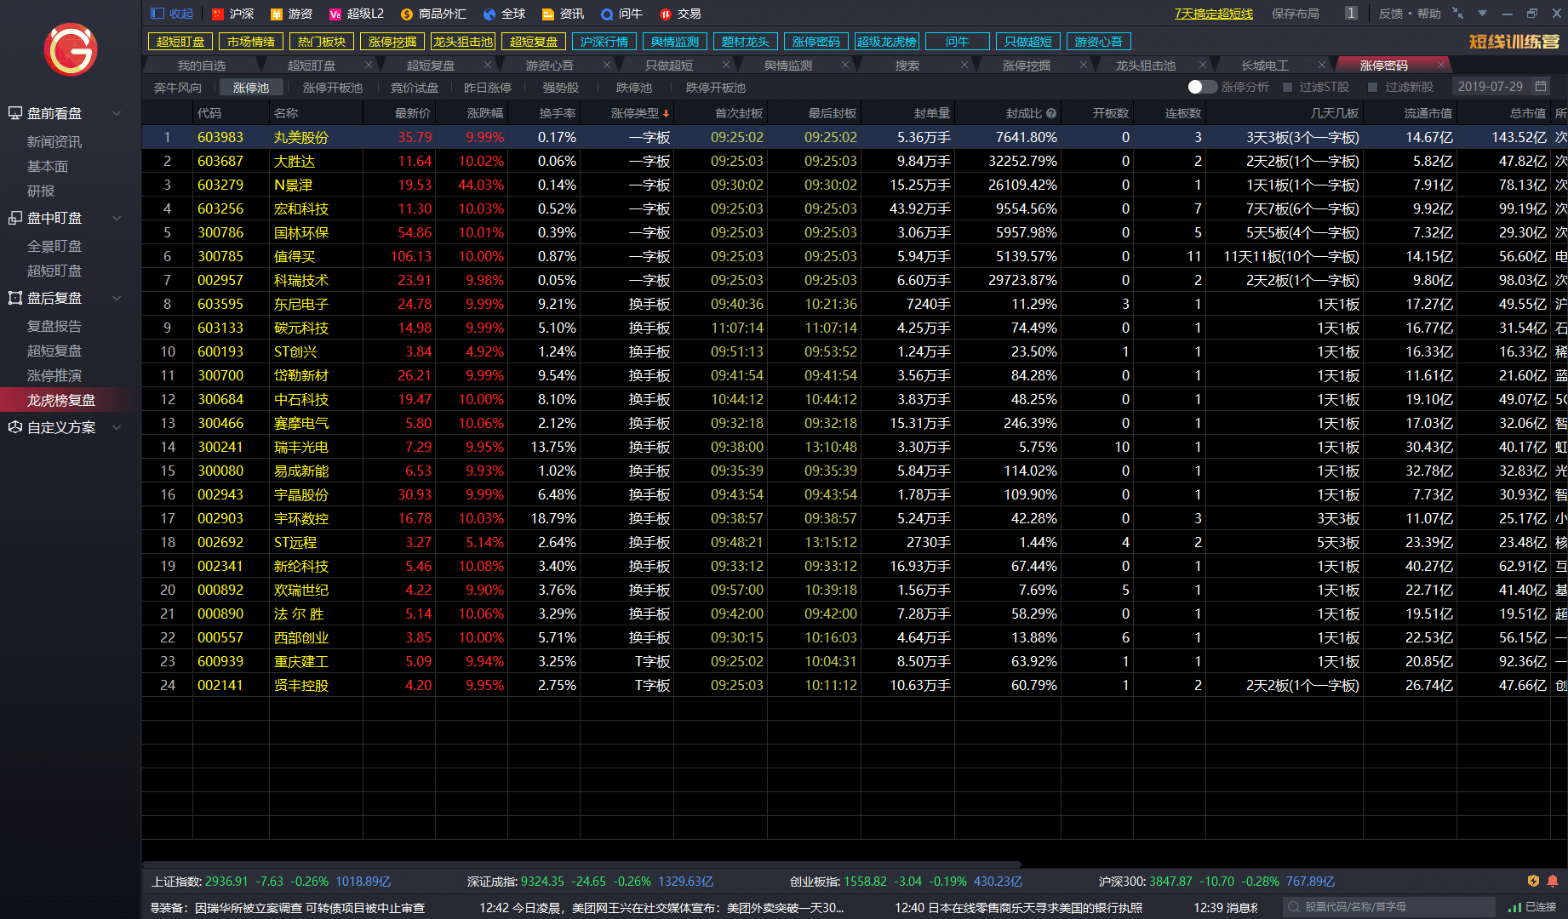The height and width of the screenshot is (919, 1568).
Task: Click the 上证指数 status entry
Action: [x=271, y=882]
